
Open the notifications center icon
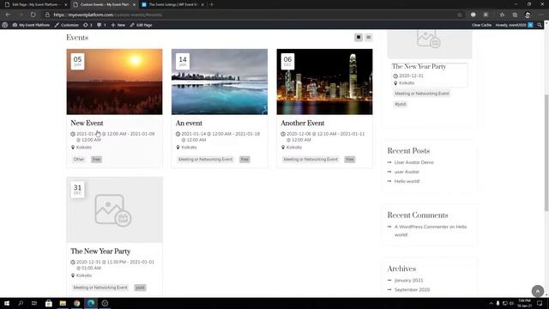tap(540, 303)
